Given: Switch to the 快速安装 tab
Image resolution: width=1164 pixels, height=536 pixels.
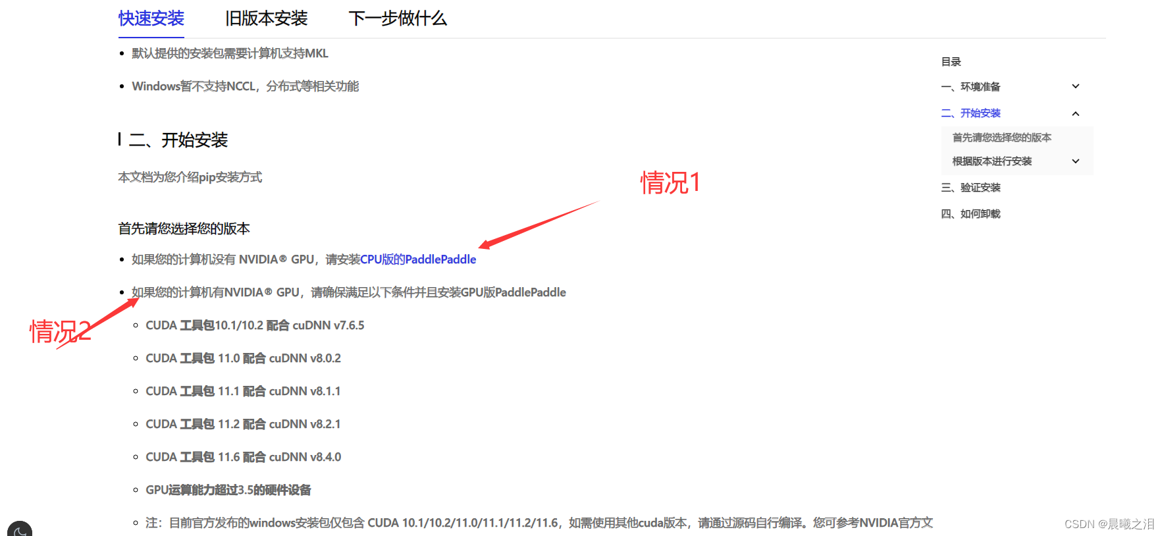Looking at the screenshot, I should pyautogui.click(x=151, y=18).
